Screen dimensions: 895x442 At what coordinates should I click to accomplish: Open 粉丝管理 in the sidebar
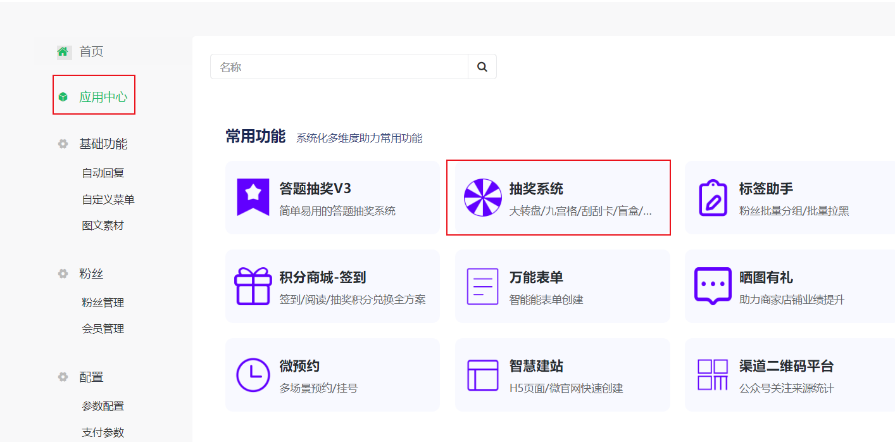click(x=103, y=303)
